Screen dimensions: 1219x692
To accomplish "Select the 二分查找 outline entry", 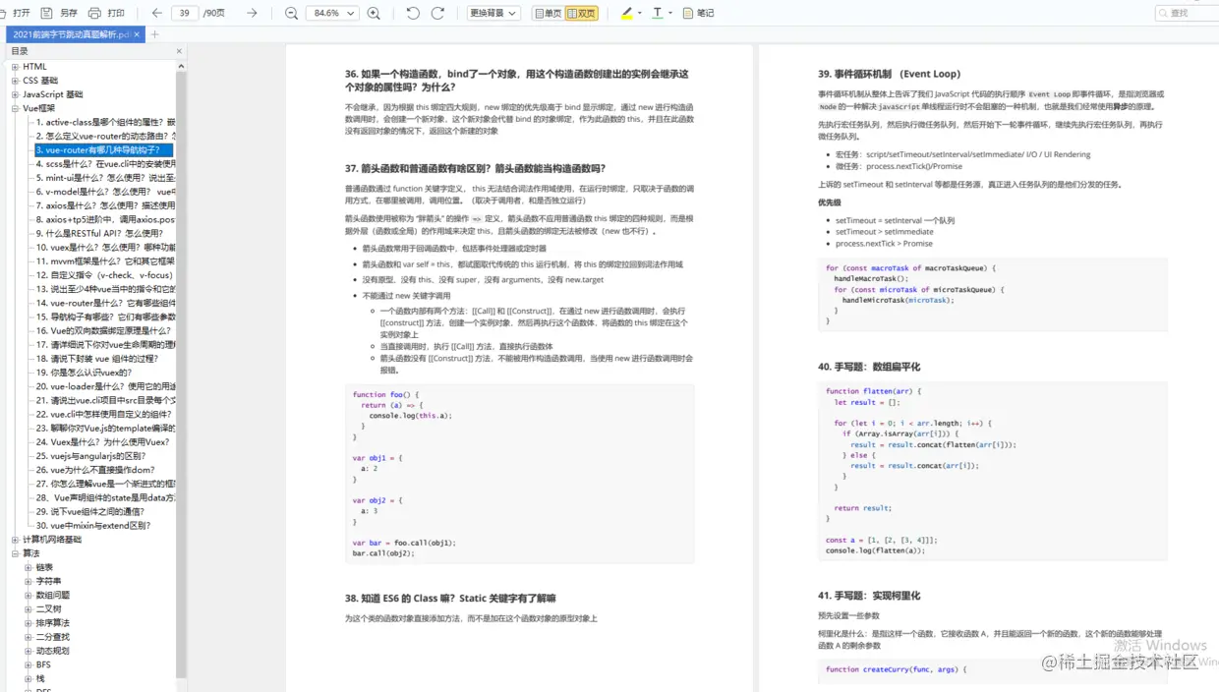I will click(x=53, y=637).
